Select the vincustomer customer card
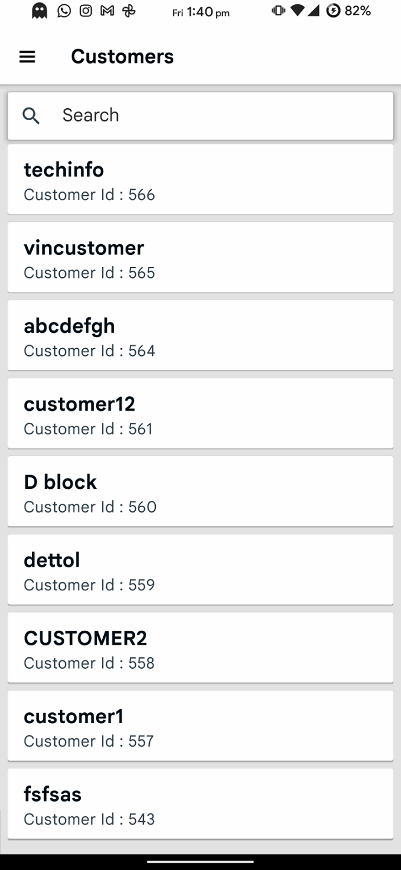401x870 pixels. coord(200,257)
